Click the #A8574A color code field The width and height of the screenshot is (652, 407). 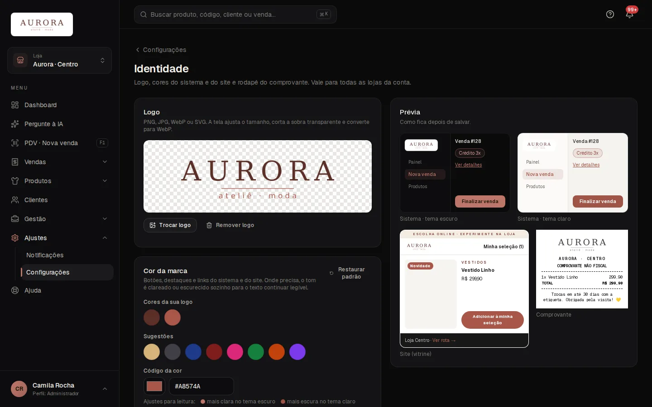click(x=201, y=386)
